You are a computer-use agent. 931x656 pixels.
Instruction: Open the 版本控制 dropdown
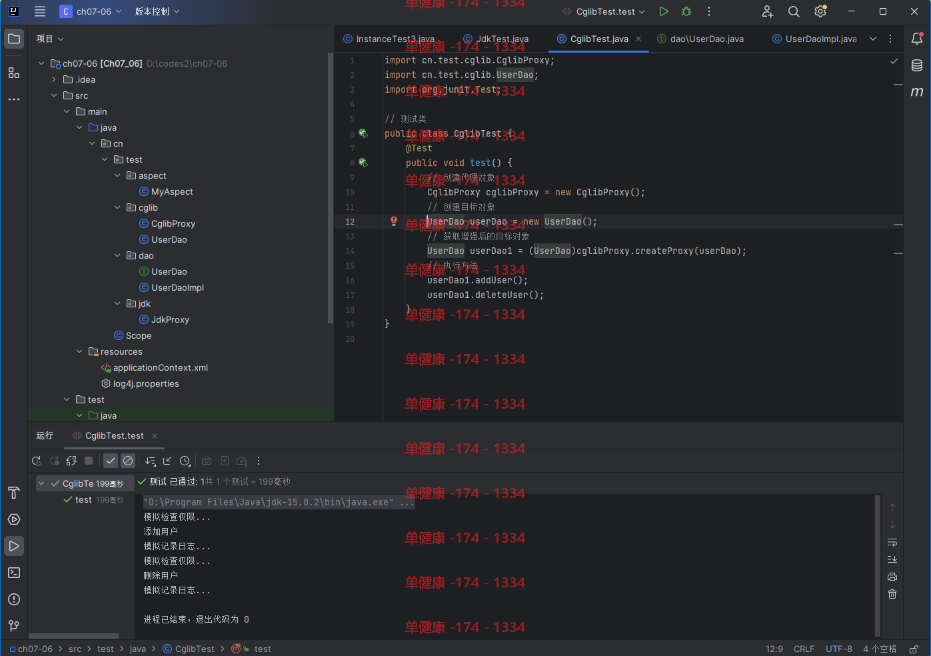click(157, 11)
